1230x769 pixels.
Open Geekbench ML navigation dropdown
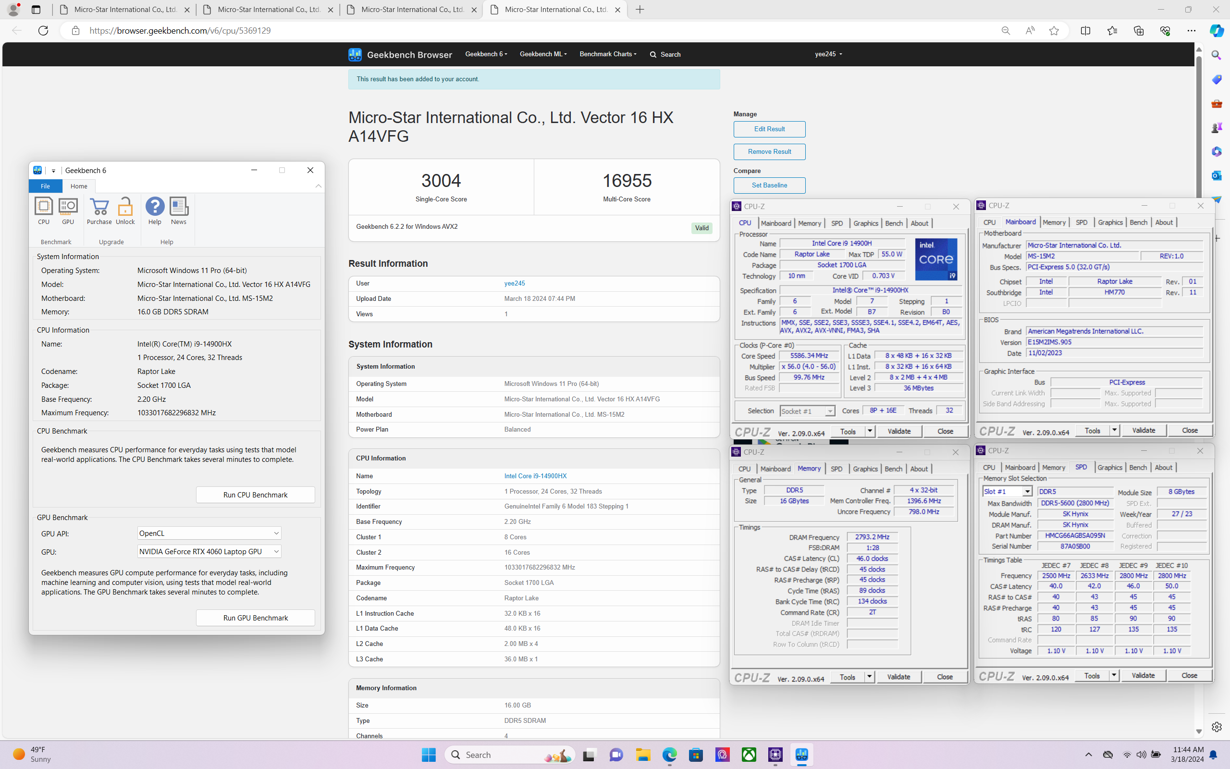(543, 54)
